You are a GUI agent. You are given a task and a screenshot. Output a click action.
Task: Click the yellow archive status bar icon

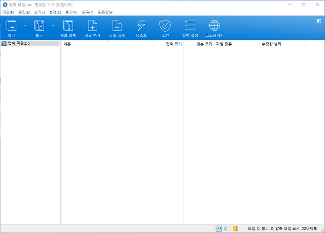point(235,229)
